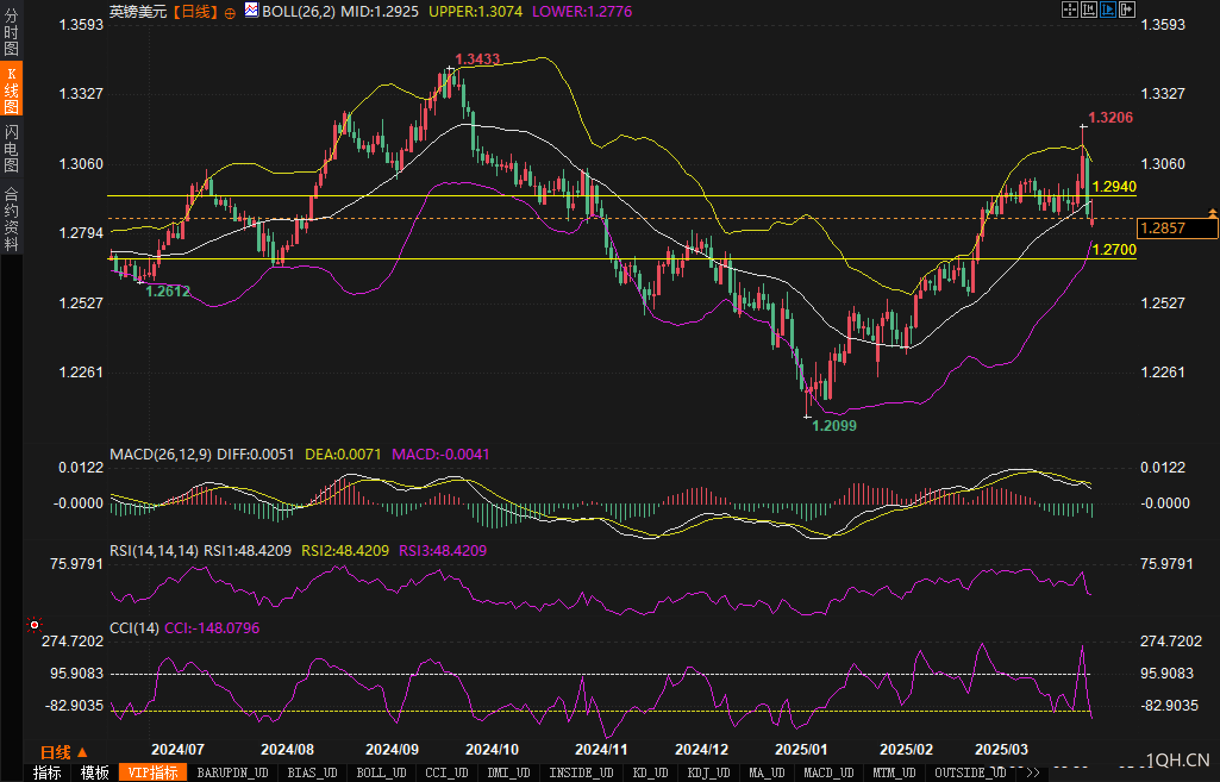Image resolution: width=1220 pixels, height=782 pixels.
Task: Click the shift-chart-right arrow icon
Action: [x=1127, y=10]
